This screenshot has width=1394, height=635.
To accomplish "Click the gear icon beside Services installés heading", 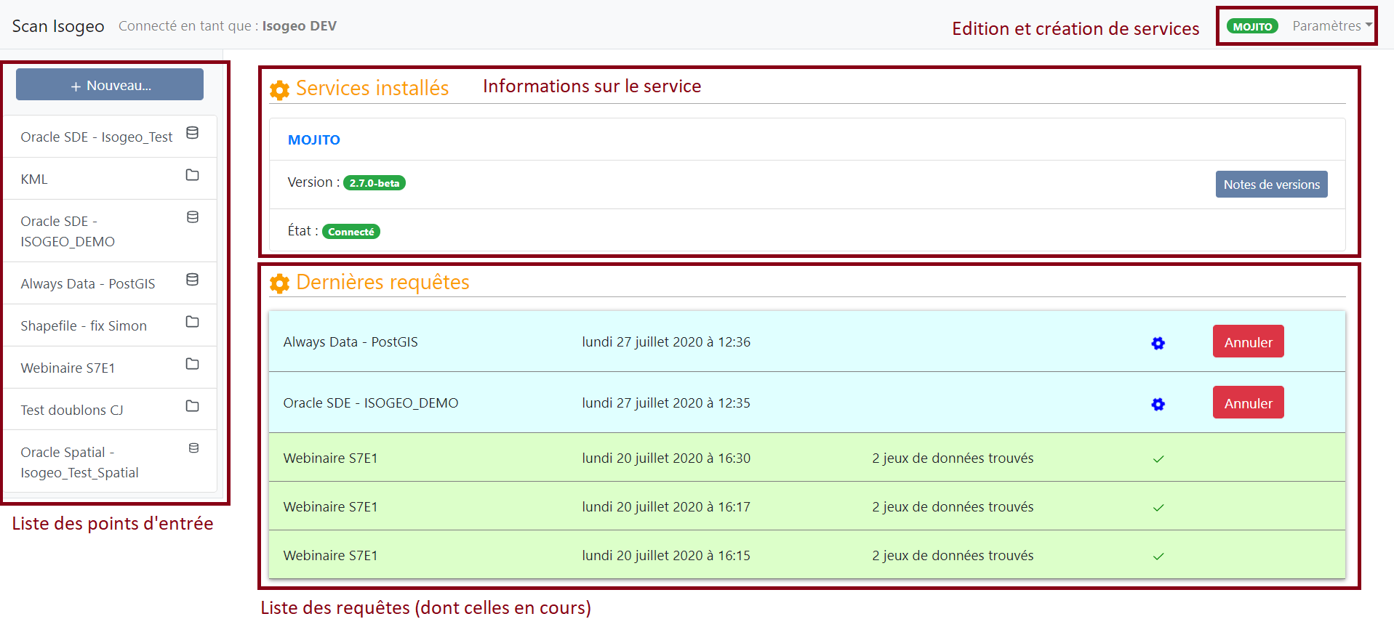I will click(x=279, y=90).
